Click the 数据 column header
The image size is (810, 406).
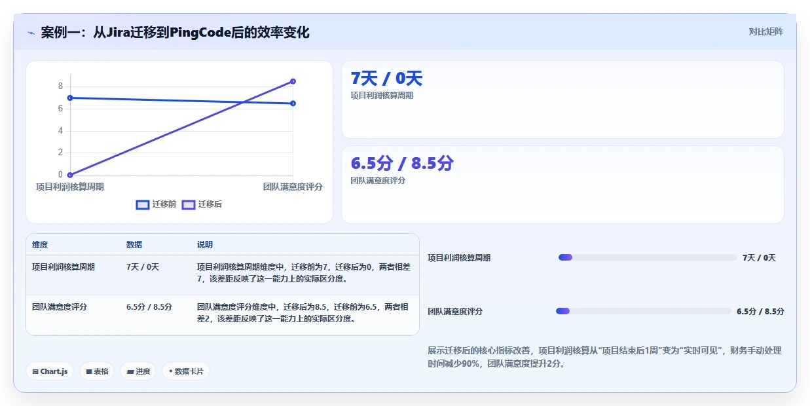(134, 245)
